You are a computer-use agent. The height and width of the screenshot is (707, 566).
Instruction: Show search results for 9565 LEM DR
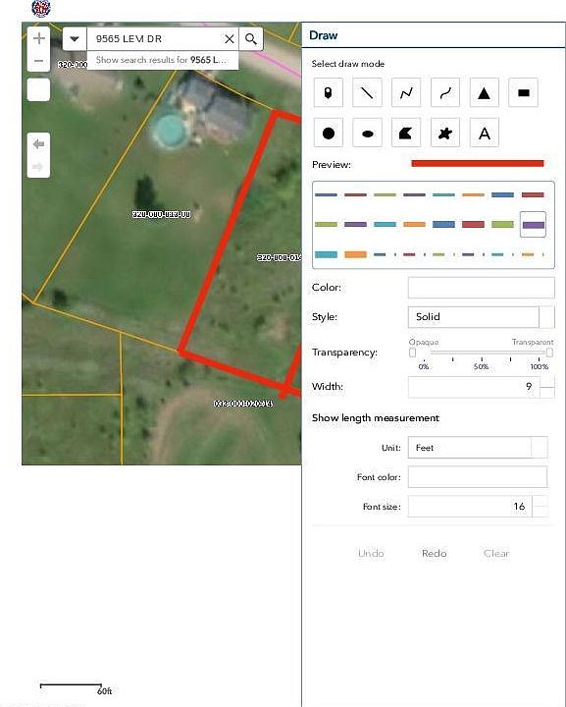[x=162, y=60]
